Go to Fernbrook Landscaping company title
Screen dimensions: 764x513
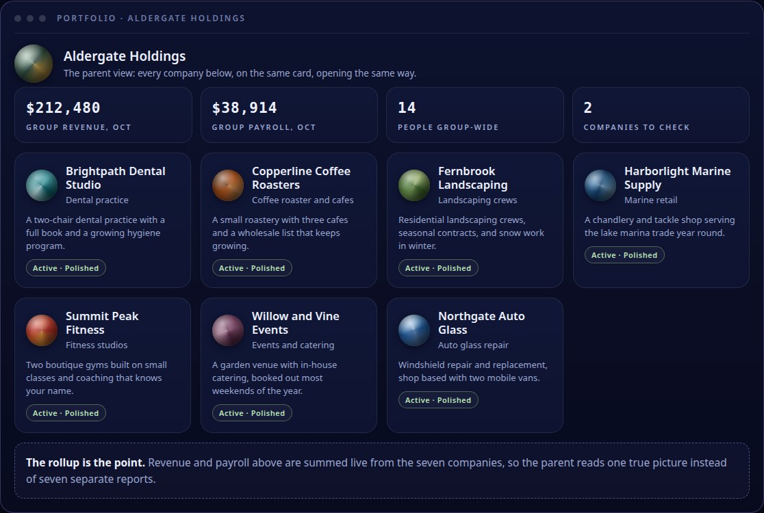(472, 178)
